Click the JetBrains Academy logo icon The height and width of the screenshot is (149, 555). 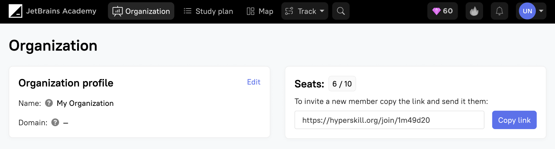(15, 11)
